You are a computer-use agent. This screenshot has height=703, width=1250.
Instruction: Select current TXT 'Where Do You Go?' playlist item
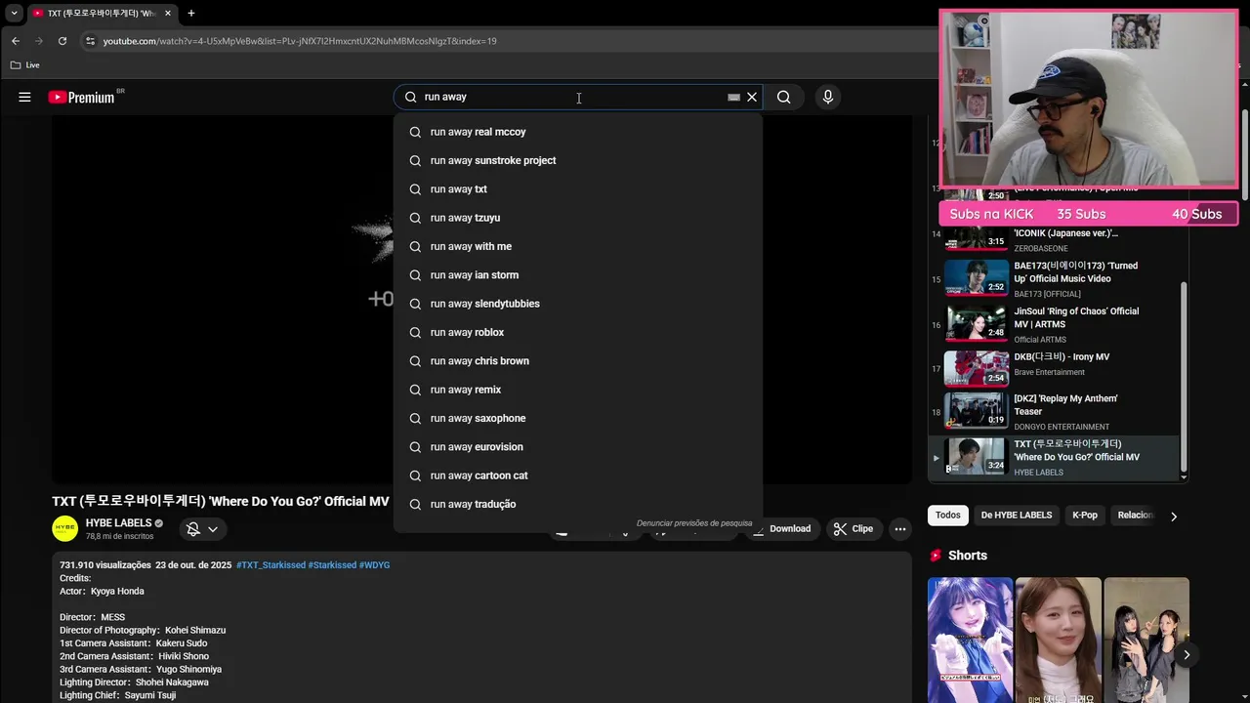1054,457
